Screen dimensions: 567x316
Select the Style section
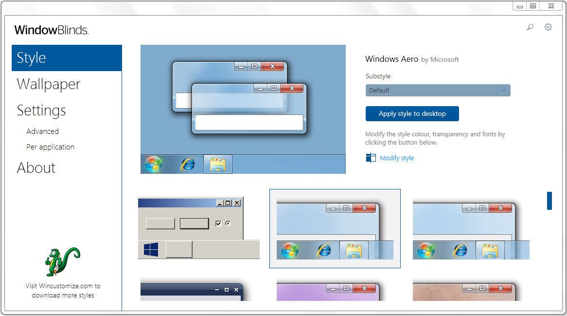click(31, 57)
